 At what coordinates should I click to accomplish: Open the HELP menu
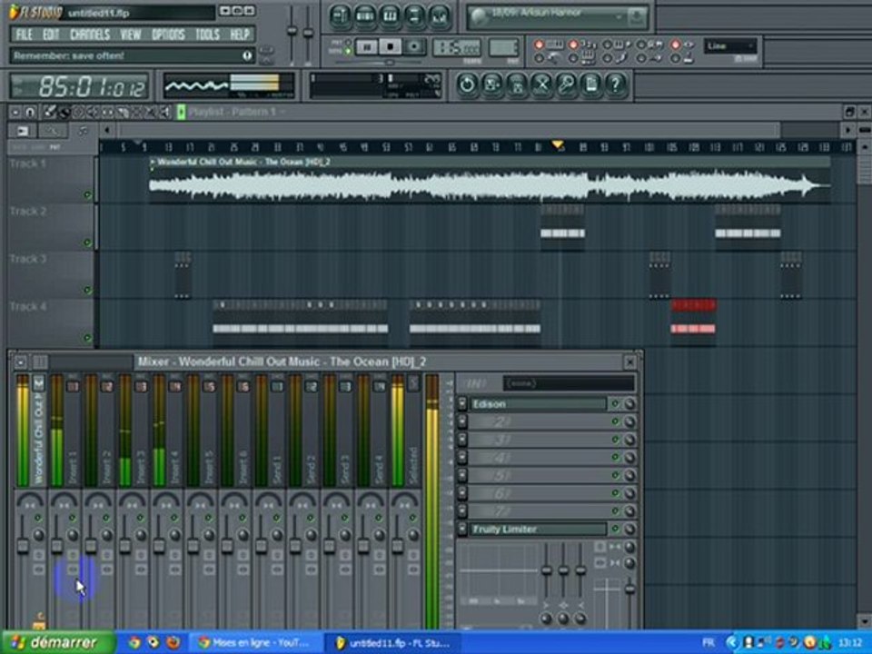pos(240,35)
